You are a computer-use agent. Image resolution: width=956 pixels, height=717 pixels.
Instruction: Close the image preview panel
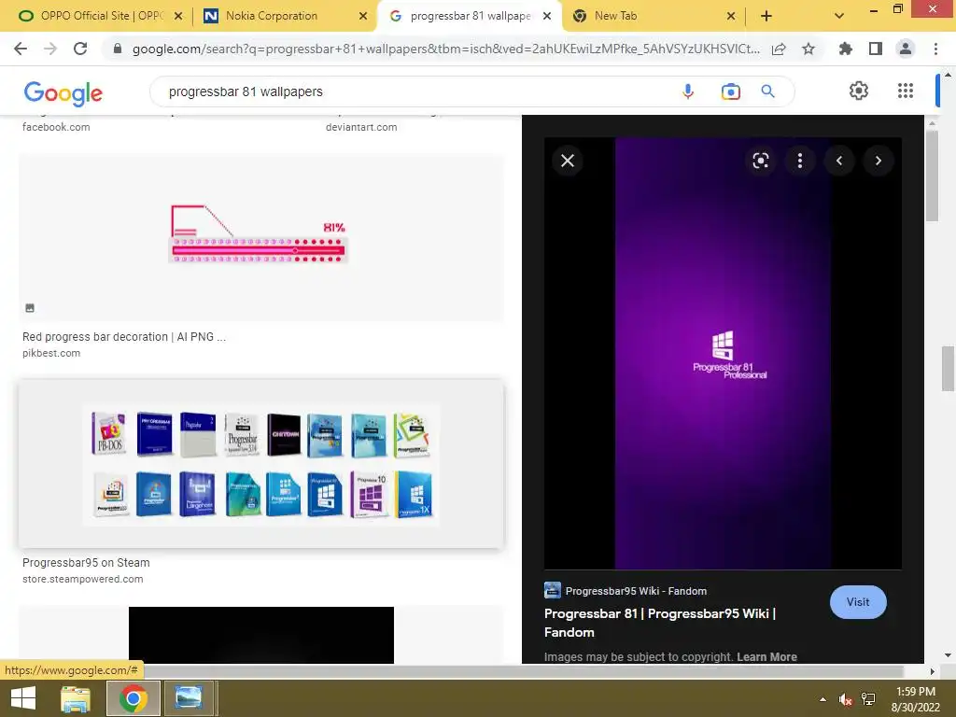(568, 161)
